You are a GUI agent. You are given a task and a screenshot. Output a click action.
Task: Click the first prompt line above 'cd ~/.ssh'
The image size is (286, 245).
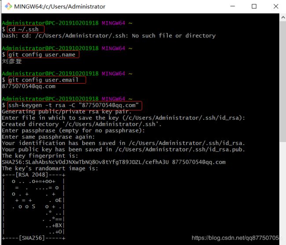[x=67, y=23]
